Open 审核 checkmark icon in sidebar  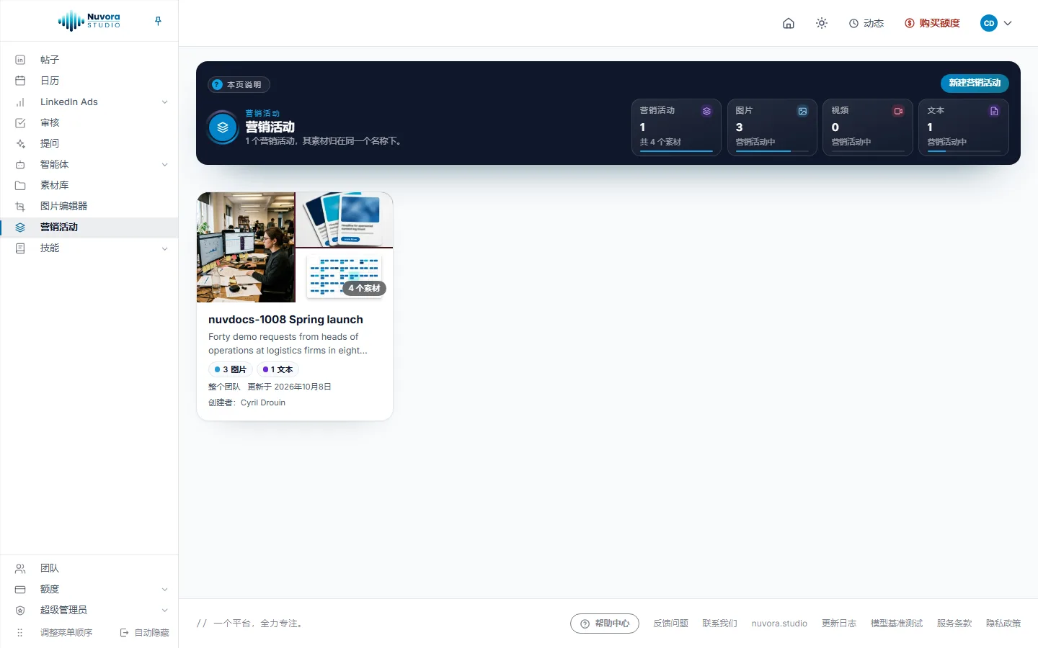20,122
